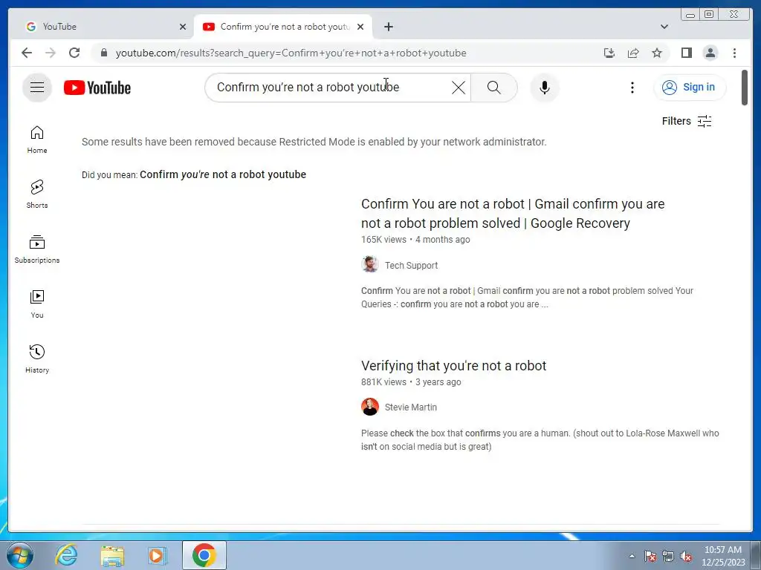Click '881K views' text
761x570 pixels.
point(383,382)
